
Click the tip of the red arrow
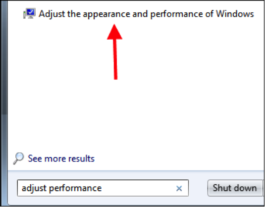(114, 25)
